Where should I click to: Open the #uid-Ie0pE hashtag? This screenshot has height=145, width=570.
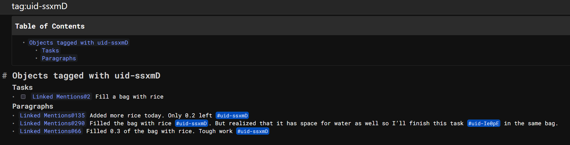[483, 123]
